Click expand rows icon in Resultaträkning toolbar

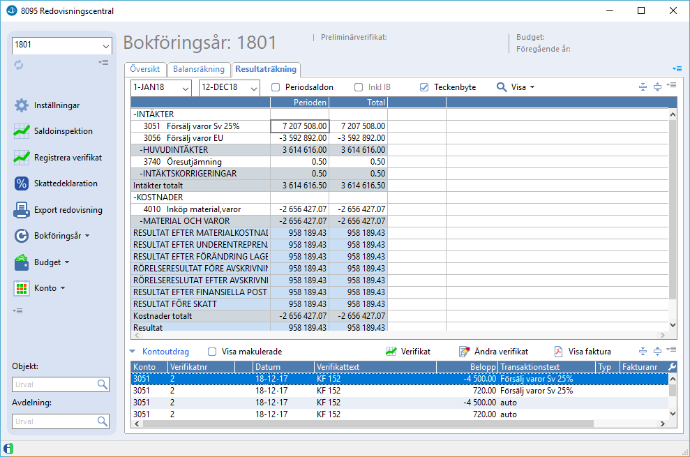click(657, 87)
